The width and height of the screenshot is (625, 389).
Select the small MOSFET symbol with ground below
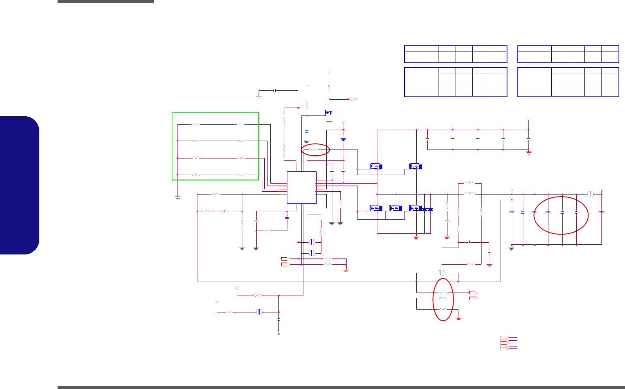[329, 113]
